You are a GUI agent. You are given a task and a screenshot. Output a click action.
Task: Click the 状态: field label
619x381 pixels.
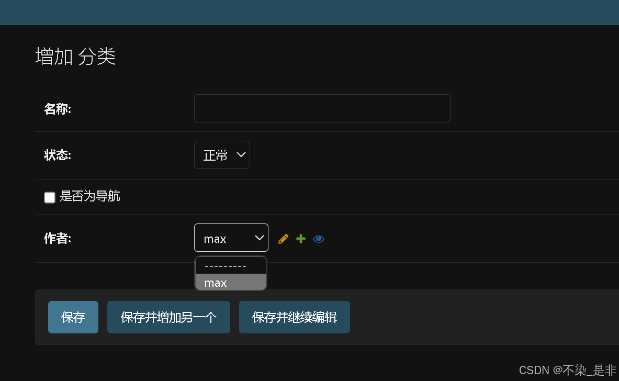coord(58,155)
